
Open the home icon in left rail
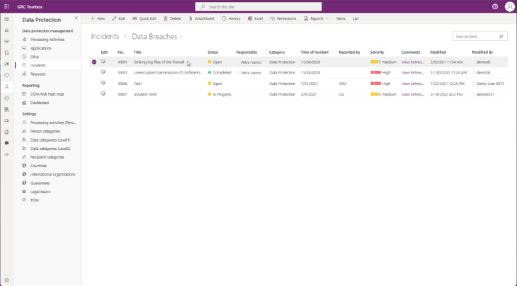pos(6,30)
